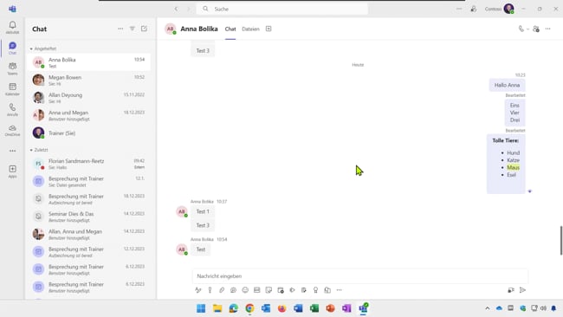Open settings and more ellipsis in title bar
This screenshot has height=317, width=563.
point(459,9)
